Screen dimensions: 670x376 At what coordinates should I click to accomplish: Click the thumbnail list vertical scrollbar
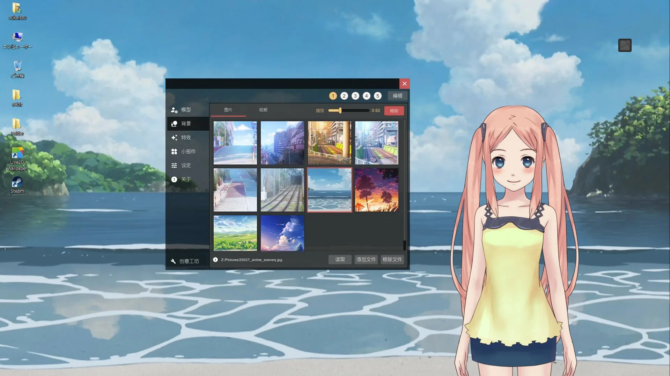(404, 185)
